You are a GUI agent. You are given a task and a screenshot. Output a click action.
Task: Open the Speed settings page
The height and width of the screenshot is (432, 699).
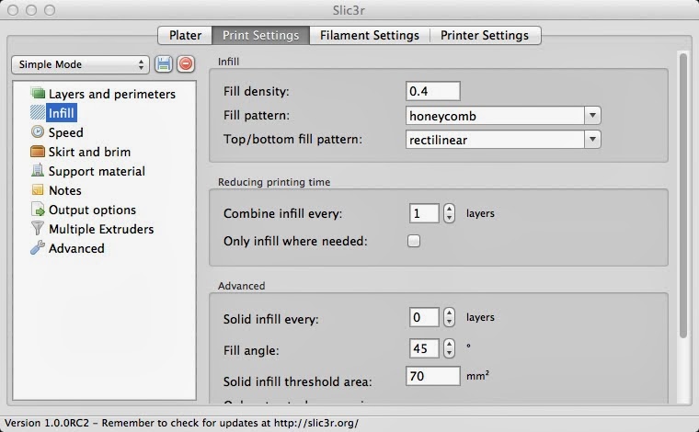tap(66, 132)
